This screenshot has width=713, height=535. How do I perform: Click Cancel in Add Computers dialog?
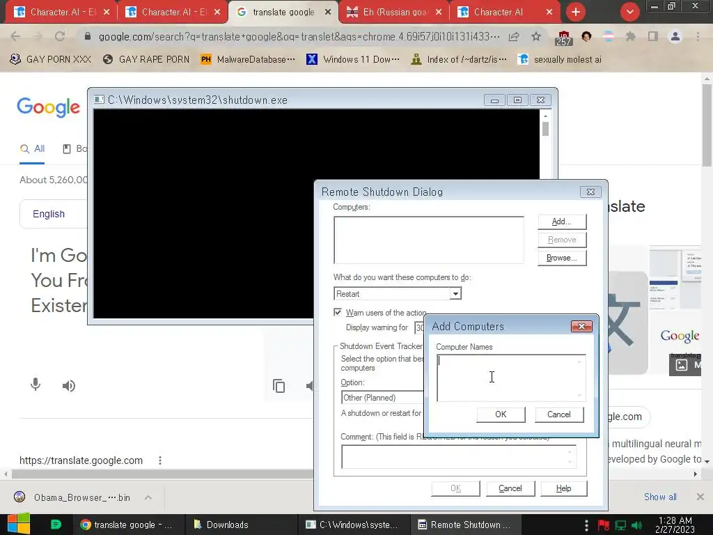pos(559,414)
